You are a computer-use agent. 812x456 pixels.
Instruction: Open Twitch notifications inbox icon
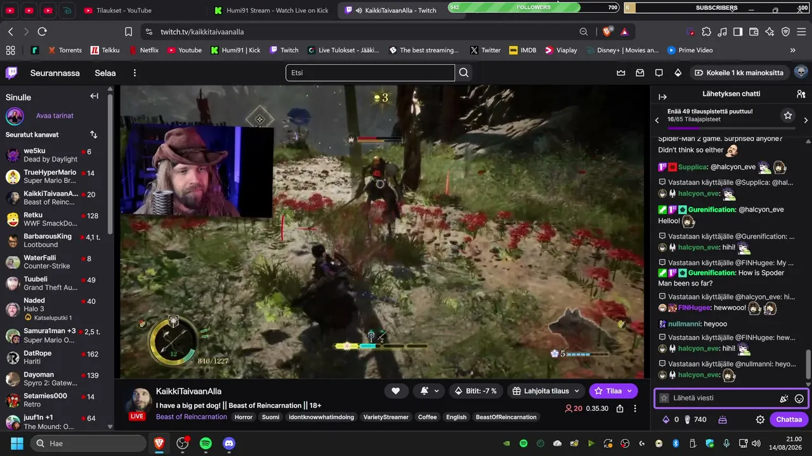[x=640, y=73]
